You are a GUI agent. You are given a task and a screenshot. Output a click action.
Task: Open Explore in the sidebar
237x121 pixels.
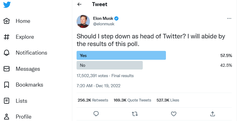(19, 37)
